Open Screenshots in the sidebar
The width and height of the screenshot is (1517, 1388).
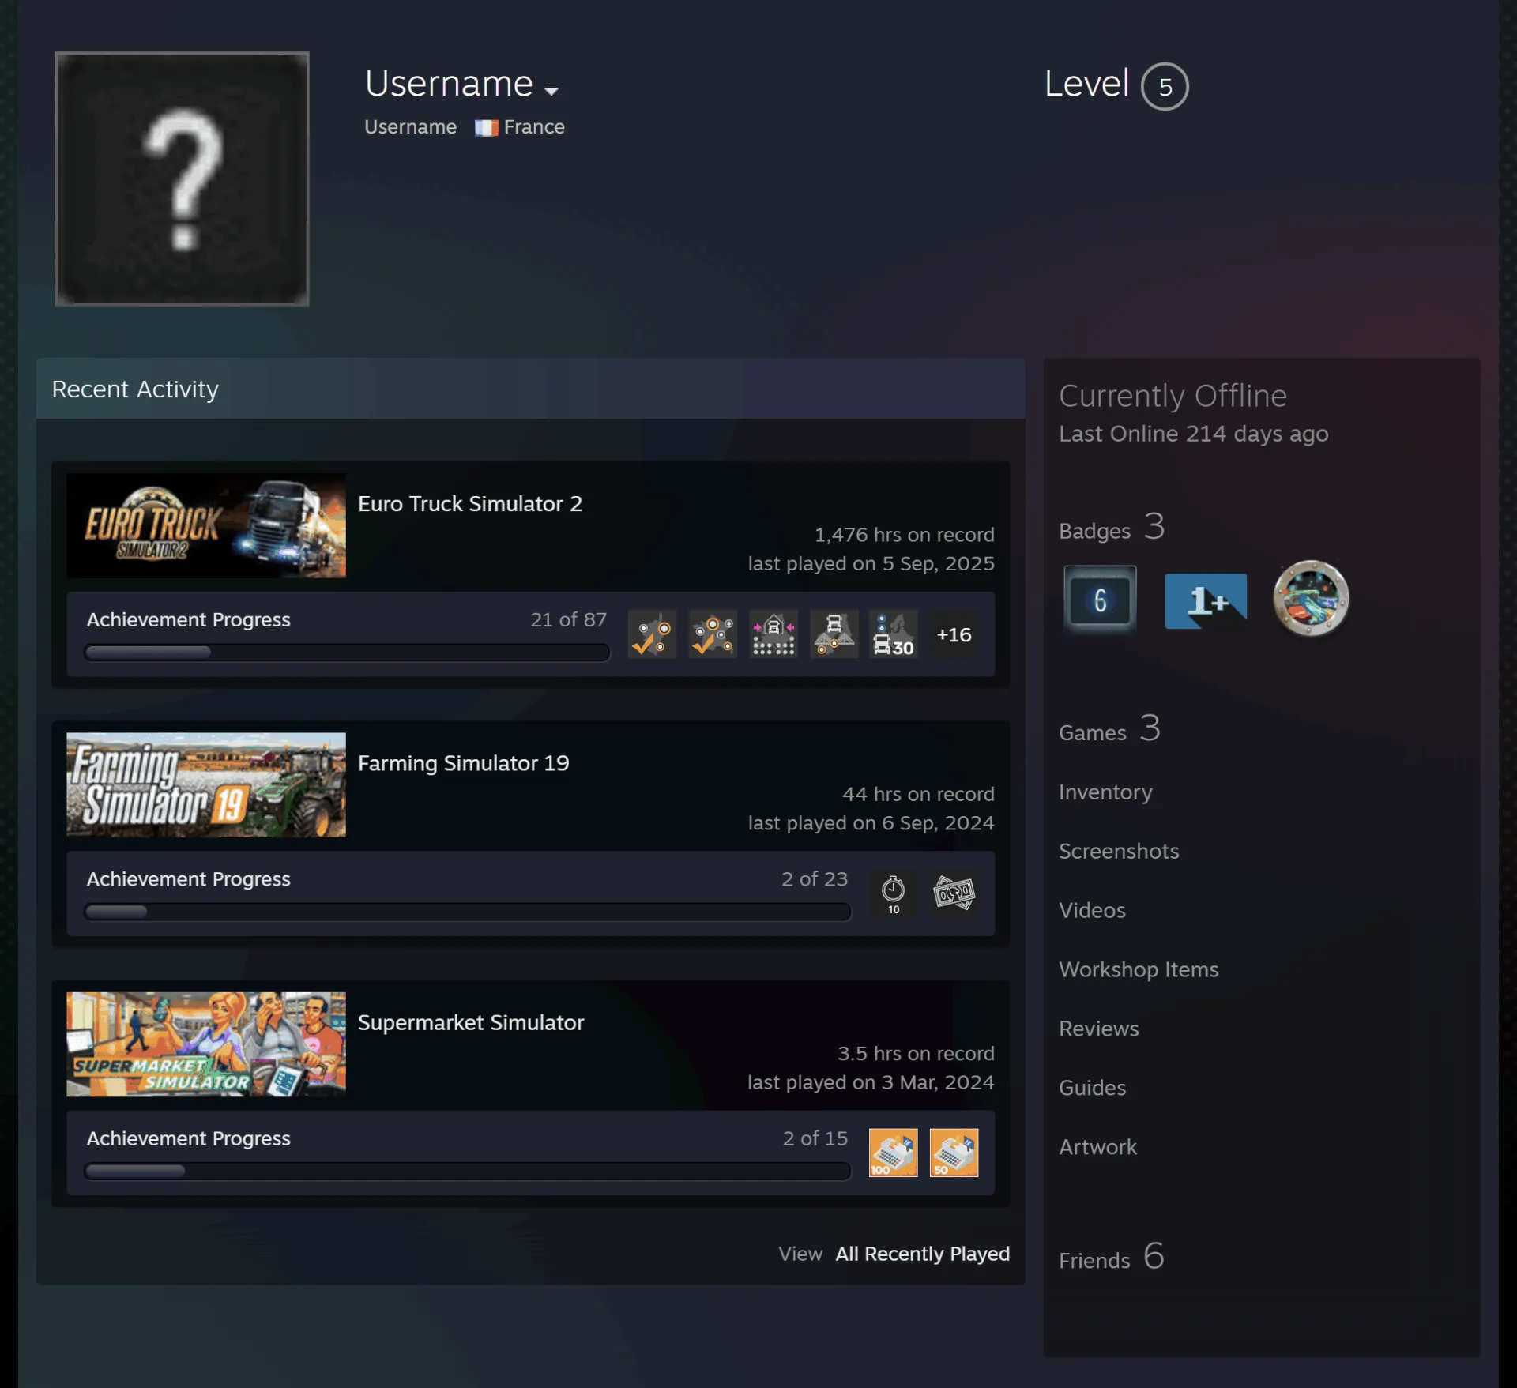coord(1119,851)
